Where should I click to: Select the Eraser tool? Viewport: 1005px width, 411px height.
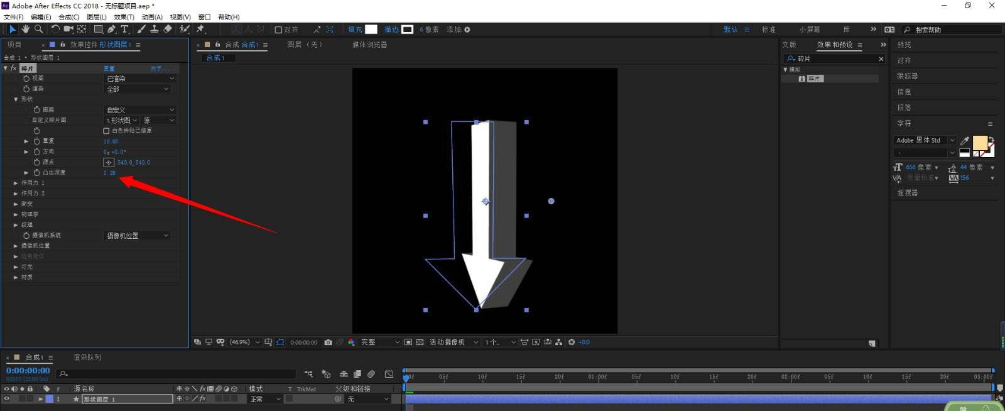[x=168, y=29]
